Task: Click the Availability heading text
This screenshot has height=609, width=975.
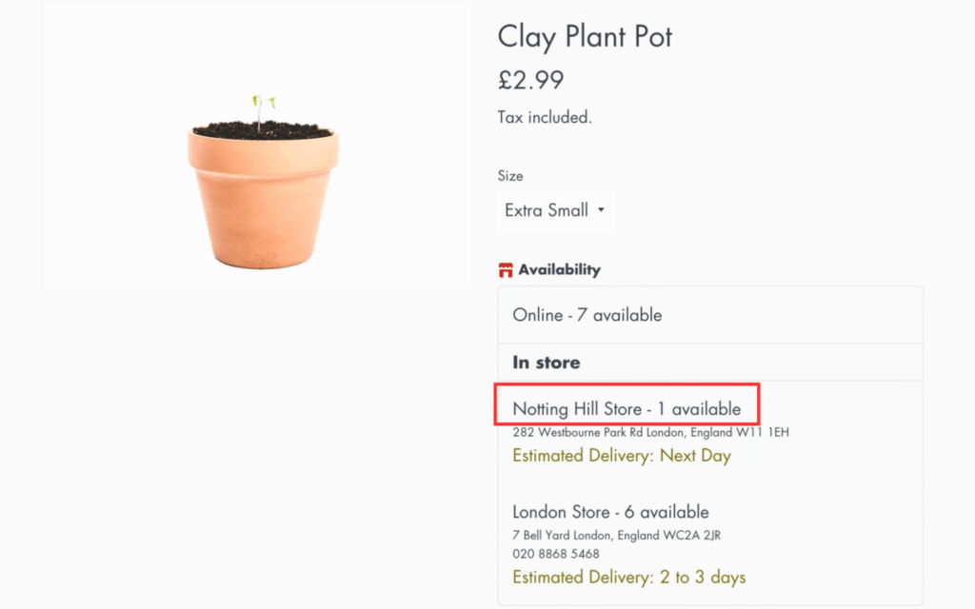Action: point(559,270)
